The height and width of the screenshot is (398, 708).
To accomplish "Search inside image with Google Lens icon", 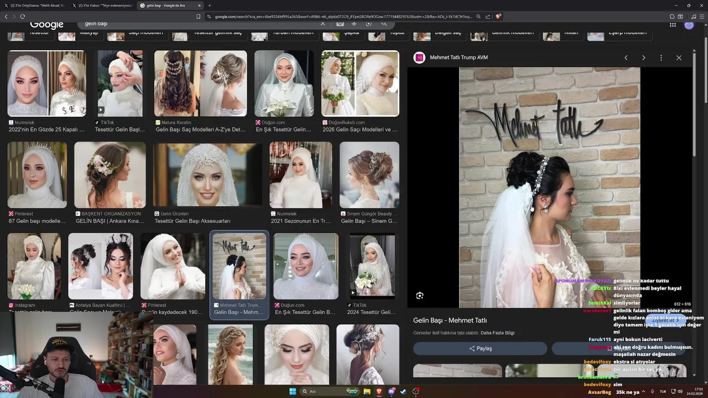I will (x=420, y=296).
